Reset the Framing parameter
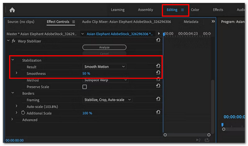248x146 pixels. pos(158,99)
